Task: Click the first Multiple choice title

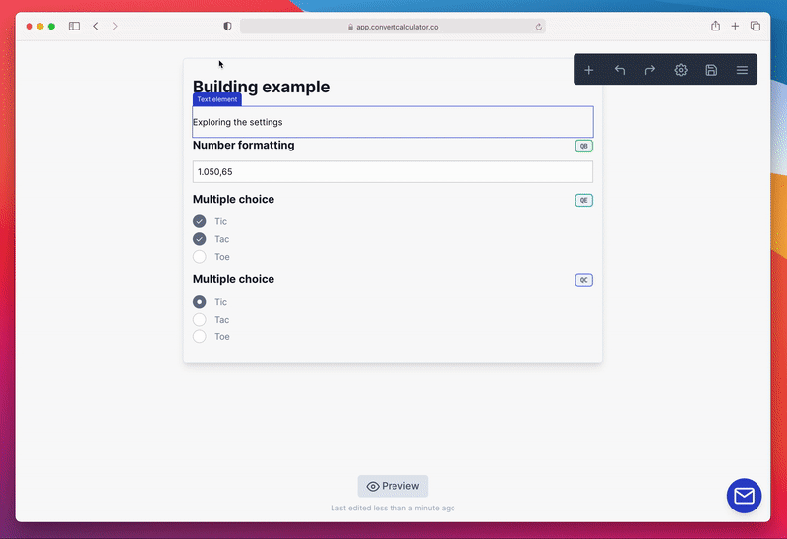Action: click(233, 200)
